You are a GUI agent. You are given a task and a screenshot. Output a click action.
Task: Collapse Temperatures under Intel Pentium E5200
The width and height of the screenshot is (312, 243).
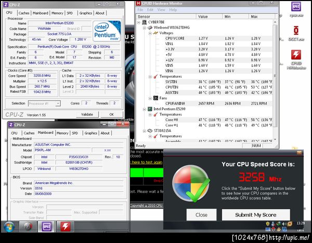pyautogui.click(x=150, y=115)
